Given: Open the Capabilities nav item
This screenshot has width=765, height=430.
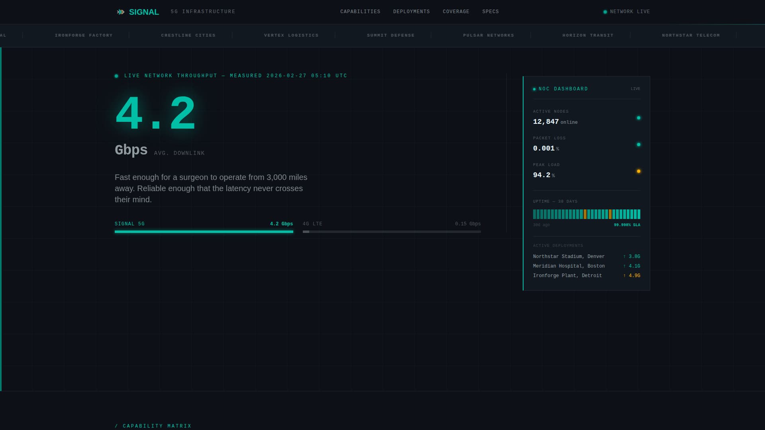Looking at the screenshot, I should tap(360, 12).
